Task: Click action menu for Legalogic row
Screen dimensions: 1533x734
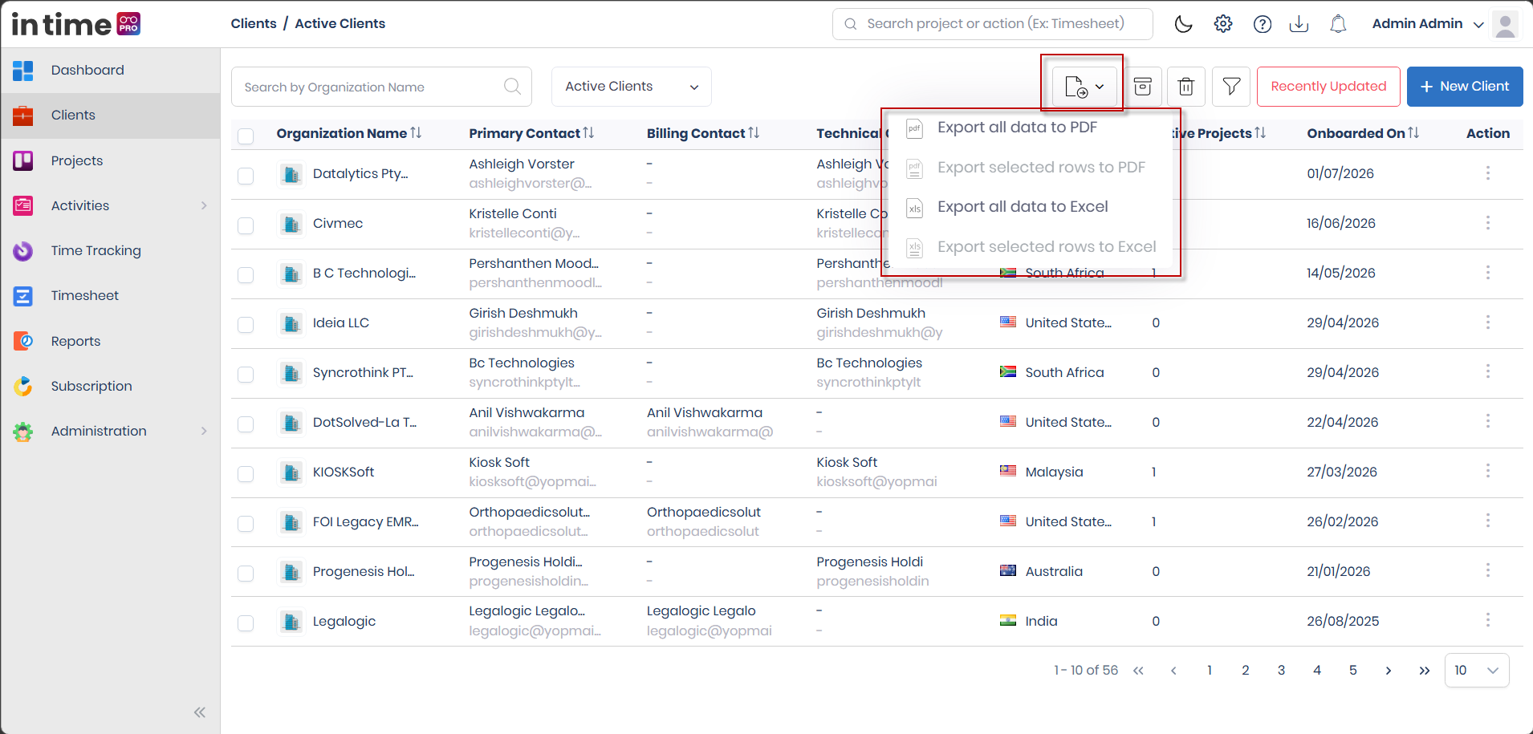Action: (1488, 620)
